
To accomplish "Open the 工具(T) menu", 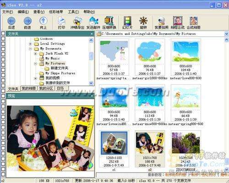I will (73, 12).
